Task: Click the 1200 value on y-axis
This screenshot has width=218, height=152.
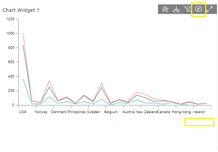Action: pos(10,19)
